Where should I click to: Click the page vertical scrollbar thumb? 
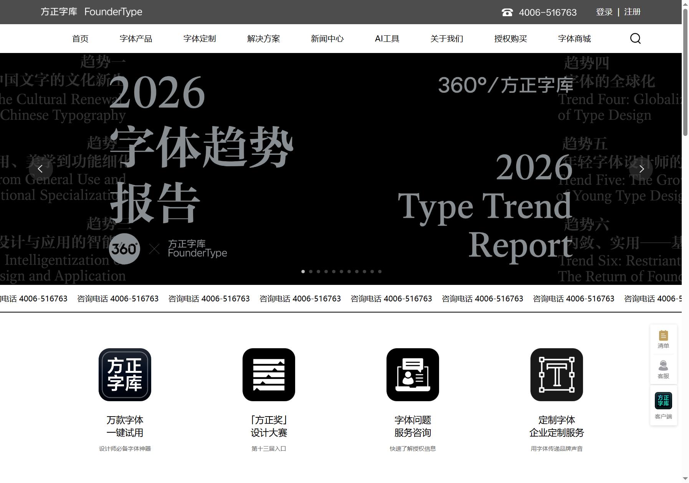[685, 72]
